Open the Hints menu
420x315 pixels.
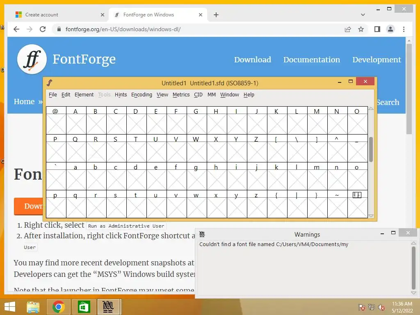121,95
